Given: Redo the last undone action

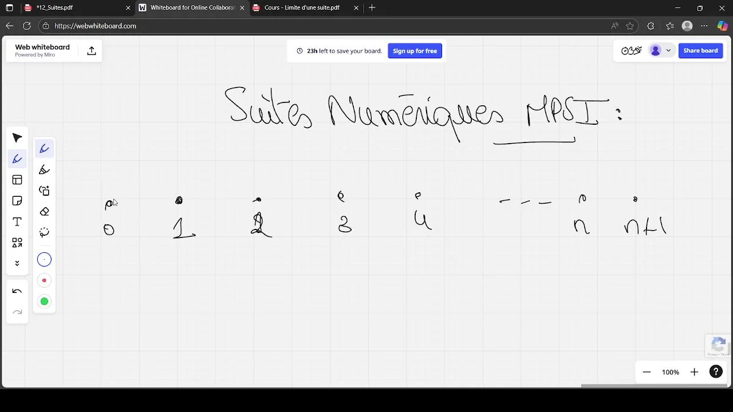Looking at the screenshot, I should (x=17, y=312).
